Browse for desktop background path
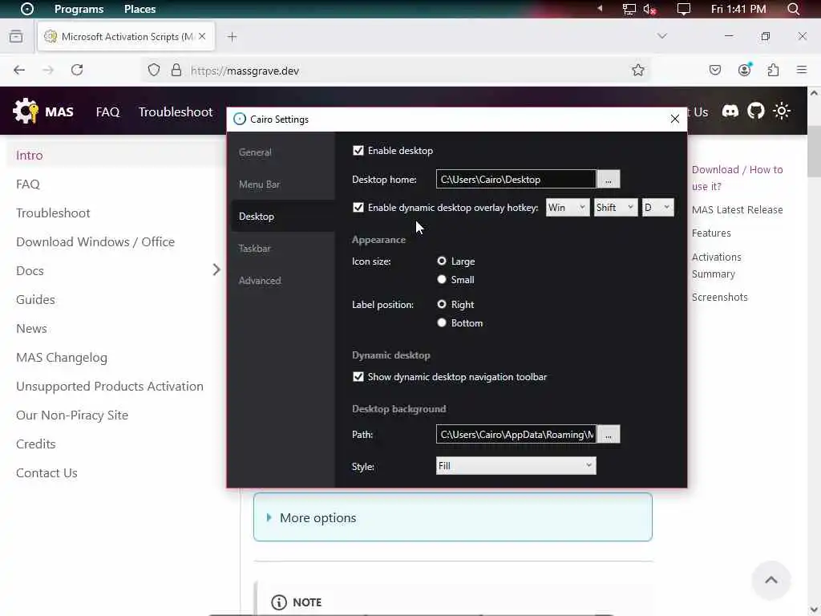 [608, 434]
